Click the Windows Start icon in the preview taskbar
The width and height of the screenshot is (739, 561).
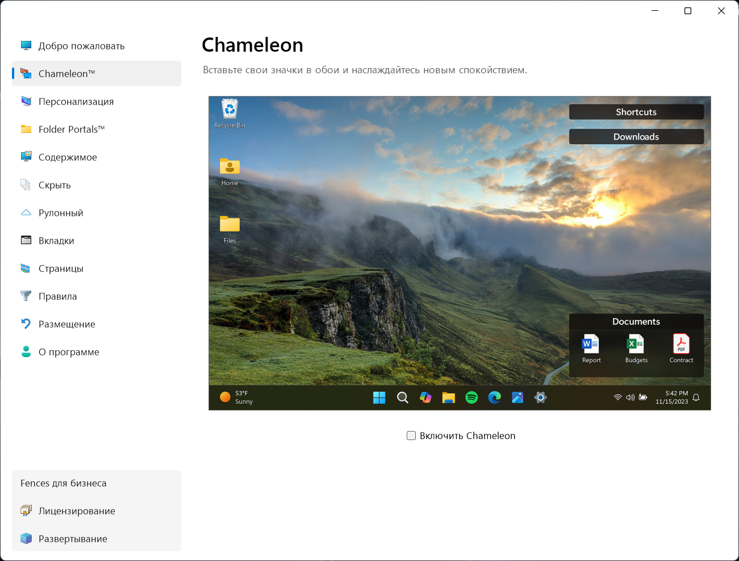click(379, 397)
